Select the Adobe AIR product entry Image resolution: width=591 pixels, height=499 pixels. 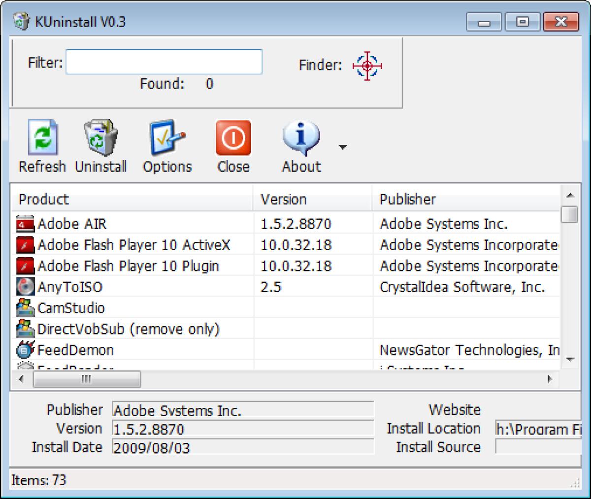coord(72,224)
